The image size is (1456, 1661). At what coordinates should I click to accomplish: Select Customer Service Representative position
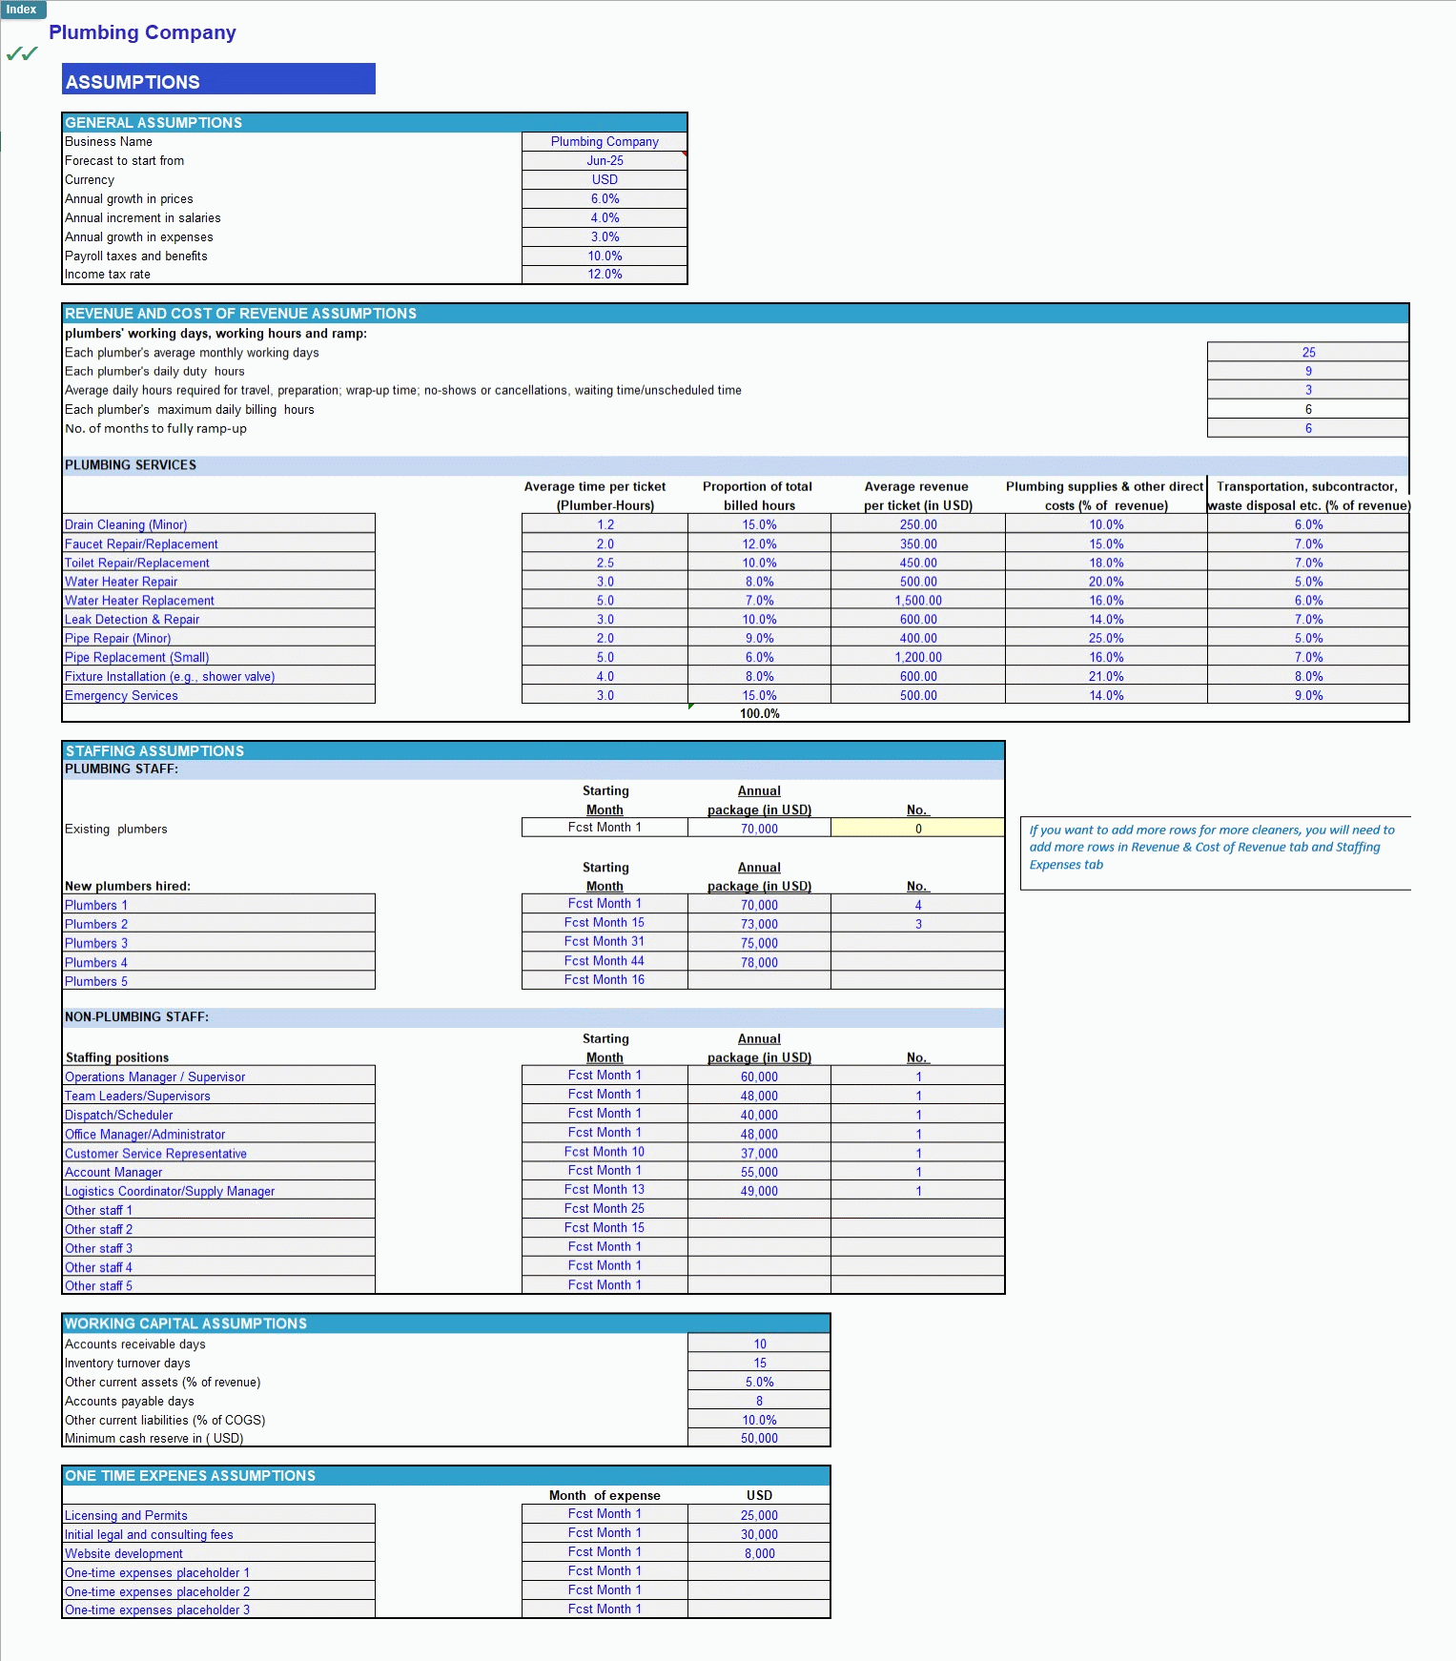pos(218,1153)
